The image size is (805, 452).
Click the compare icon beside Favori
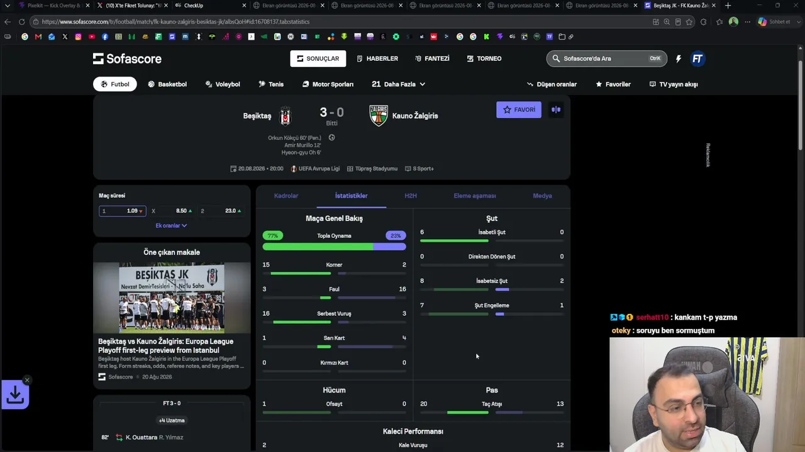point(556,110)
